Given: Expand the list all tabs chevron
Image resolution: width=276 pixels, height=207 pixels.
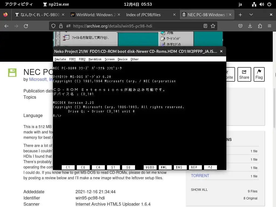Looking at the screenshot, I should click(x=251, y=15).
